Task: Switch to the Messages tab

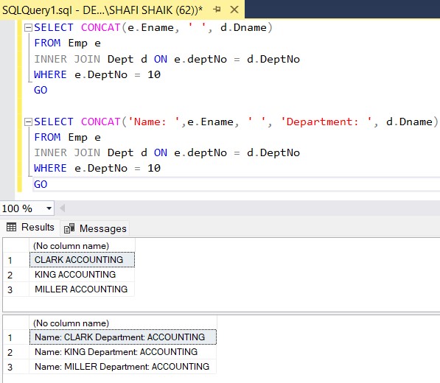Action: [95, 228]
